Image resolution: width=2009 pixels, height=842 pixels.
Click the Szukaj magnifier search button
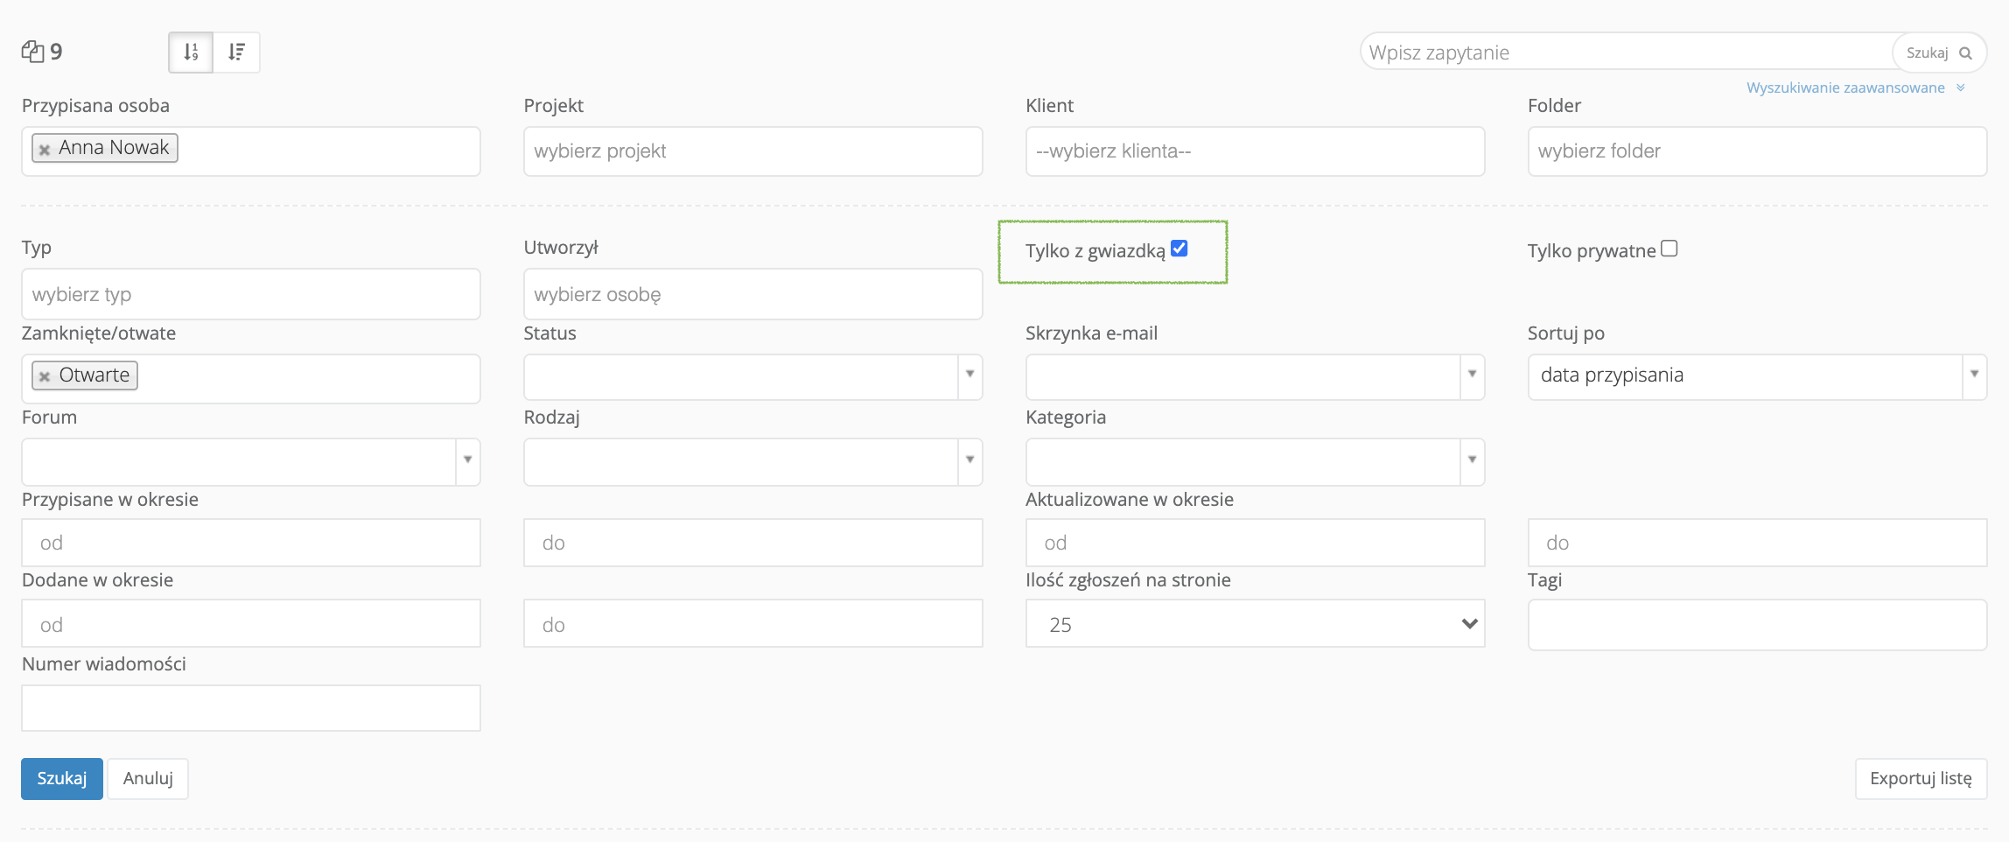[1938, 53]
